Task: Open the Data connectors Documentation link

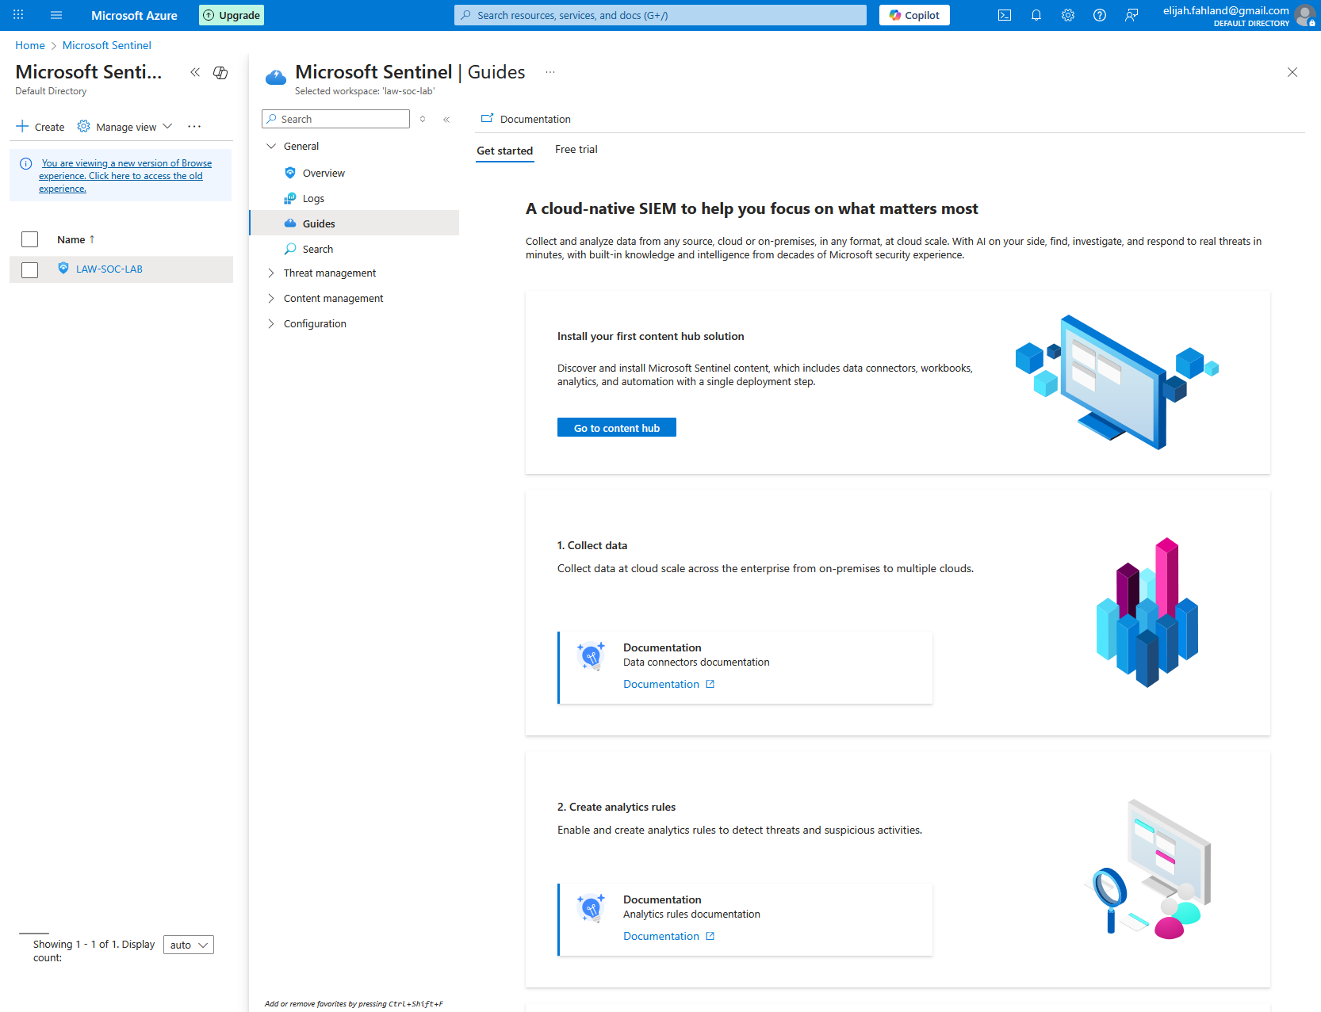Action: 661,684
